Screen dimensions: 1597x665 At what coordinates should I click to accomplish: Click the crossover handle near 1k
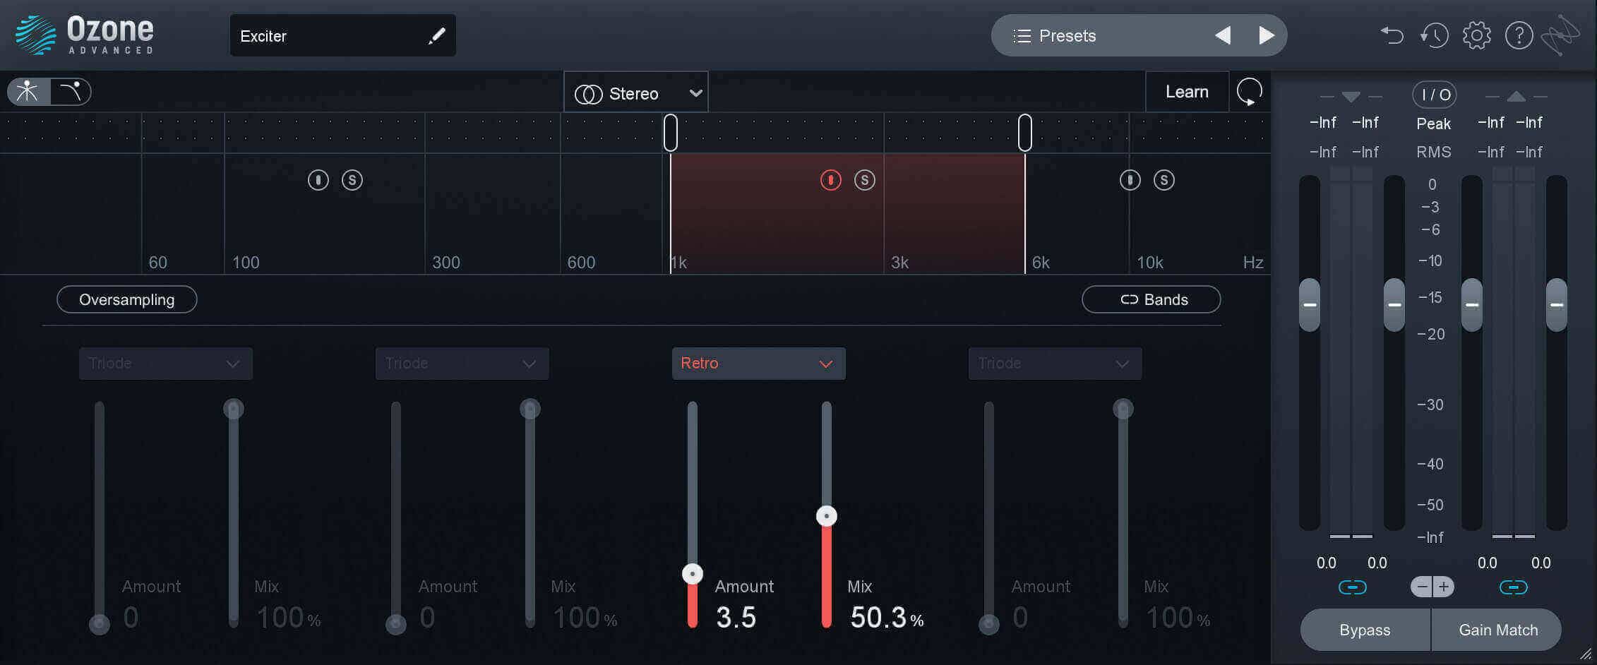[671, 132]
